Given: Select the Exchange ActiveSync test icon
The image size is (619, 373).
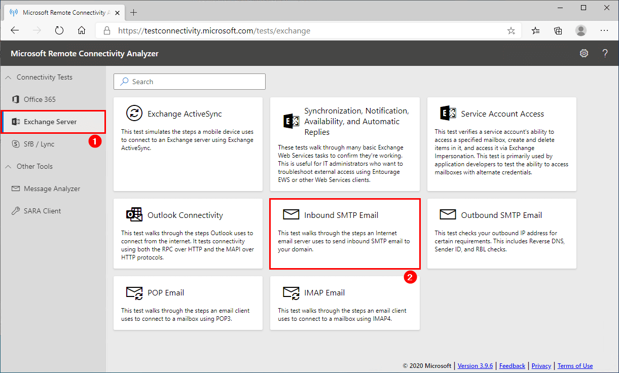Looking at the screenshot, I should (134, 114).
